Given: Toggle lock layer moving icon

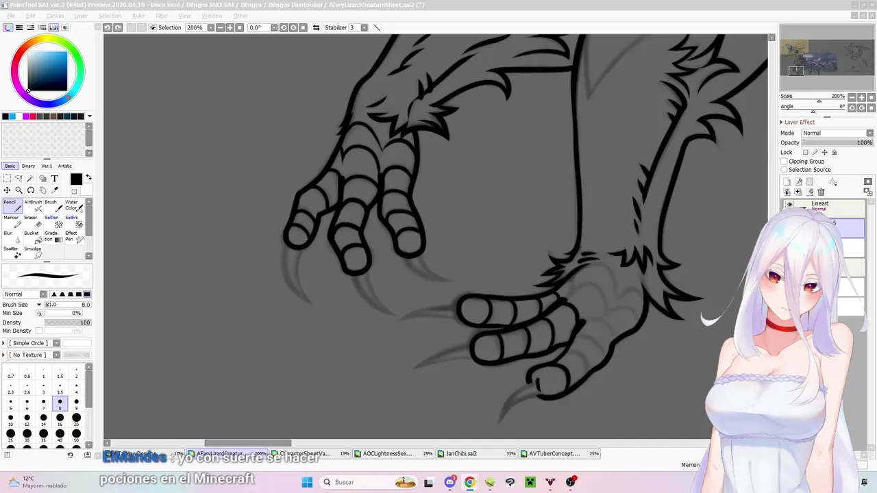Looking at the screenshot, I should point(824,153).
